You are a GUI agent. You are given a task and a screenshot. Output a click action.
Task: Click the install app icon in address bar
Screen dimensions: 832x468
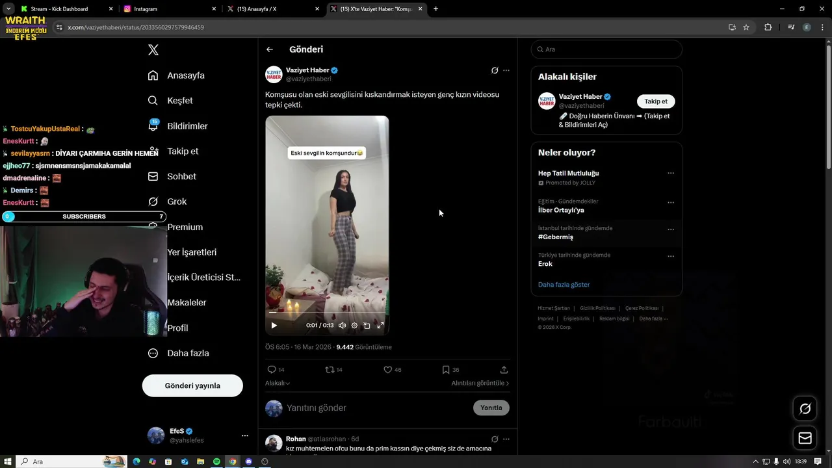pyautogui.click(x=732, y=27)
